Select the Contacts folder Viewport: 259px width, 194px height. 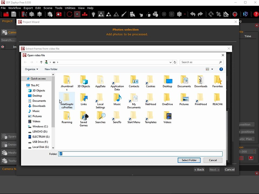pos(134,82)
